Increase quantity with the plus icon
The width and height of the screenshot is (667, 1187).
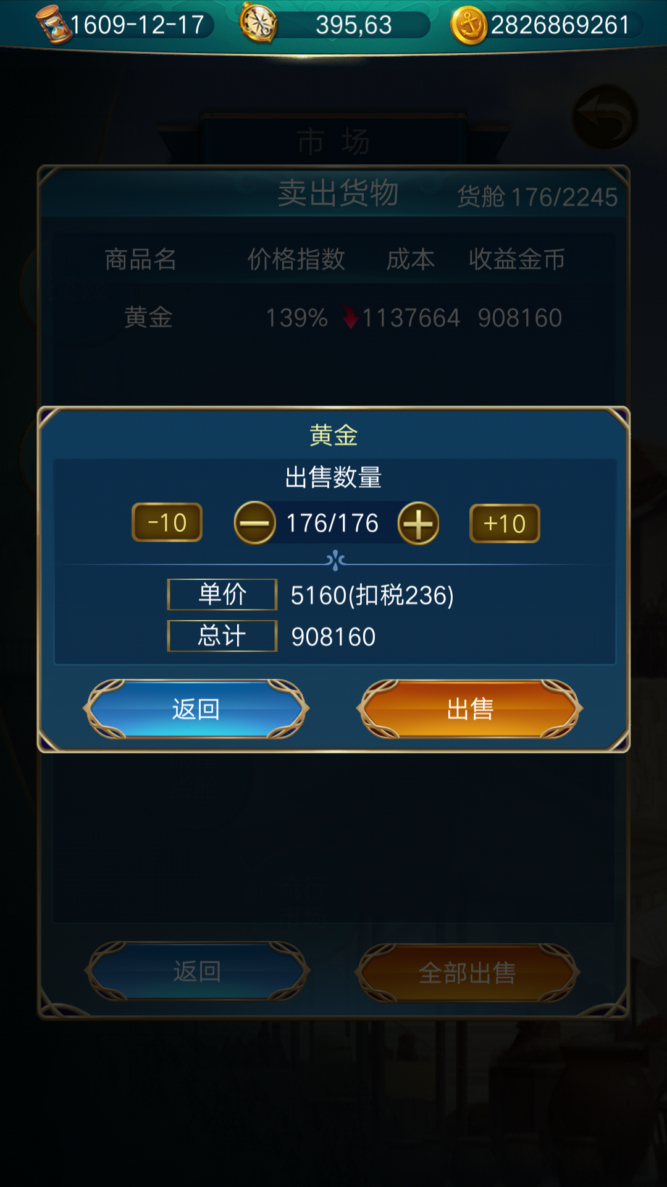[418, 523]
